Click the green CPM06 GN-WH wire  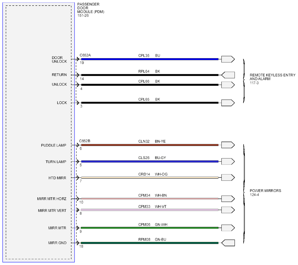point(150,228)
